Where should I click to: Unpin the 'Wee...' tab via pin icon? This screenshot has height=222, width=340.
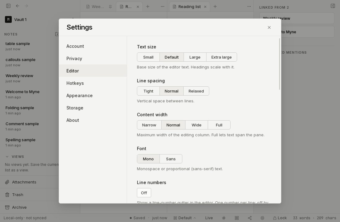110,7
